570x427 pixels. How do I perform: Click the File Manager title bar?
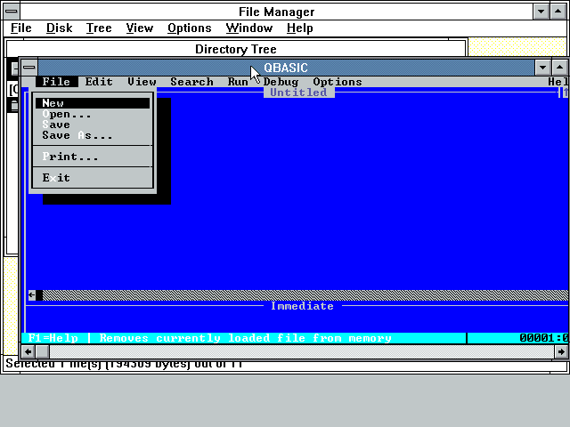point(276,12)
